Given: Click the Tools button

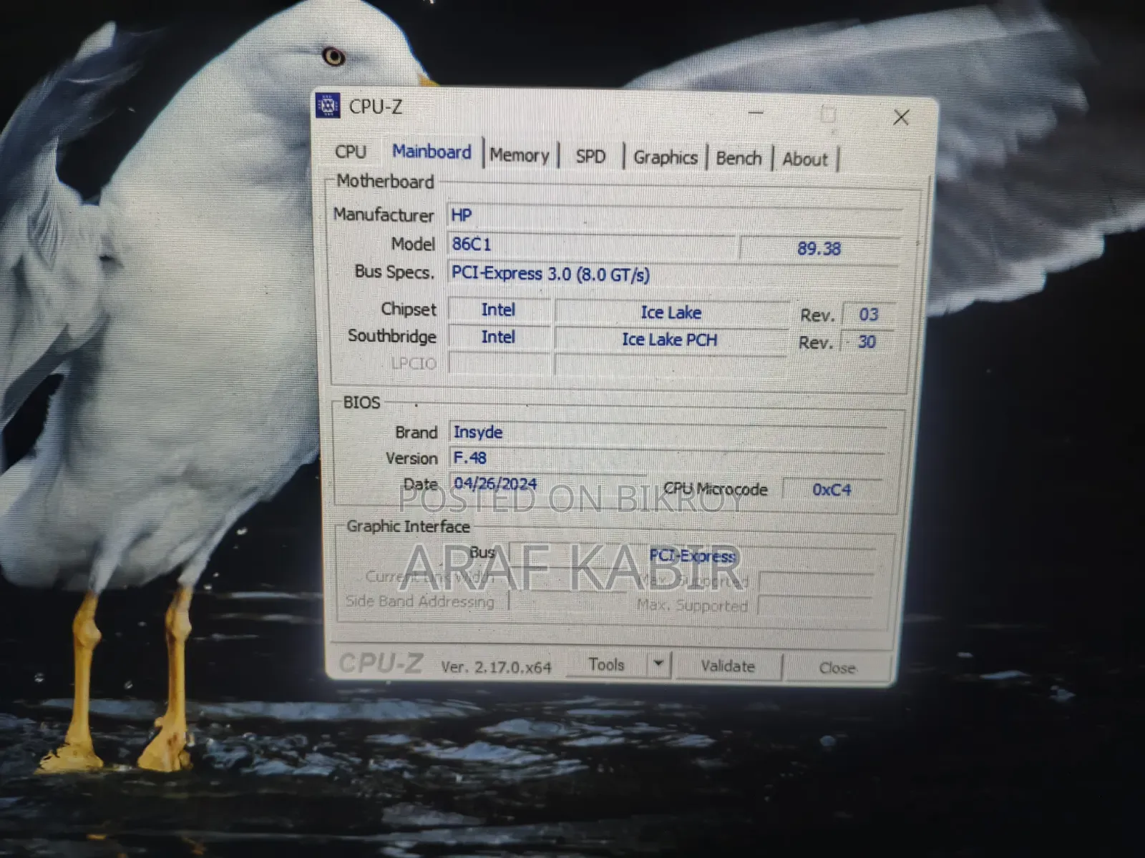Looking at the screenshot, I should point(606,665).
